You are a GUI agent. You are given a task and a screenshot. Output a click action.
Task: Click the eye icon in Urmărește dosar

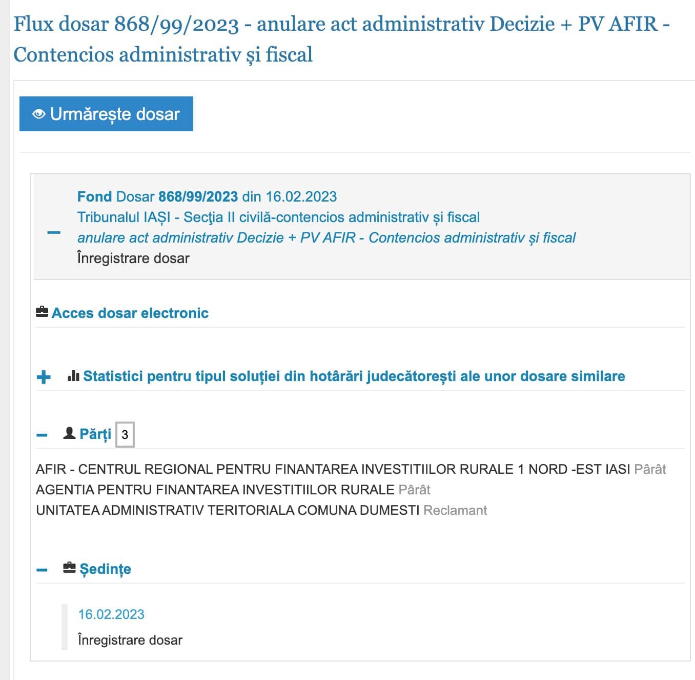click(x=39, y=114)
